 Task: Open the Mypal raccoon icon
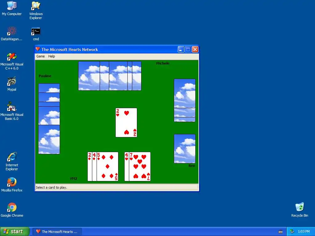pos(12,84)
